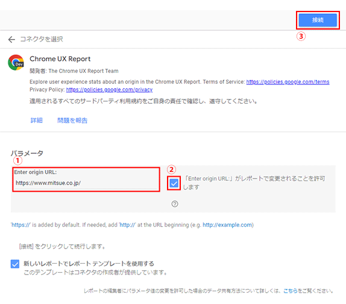The height and width of the screenshot is (304, 346).
Task: Open the policies.google.com/privacy link
Action: coord(109,90)
